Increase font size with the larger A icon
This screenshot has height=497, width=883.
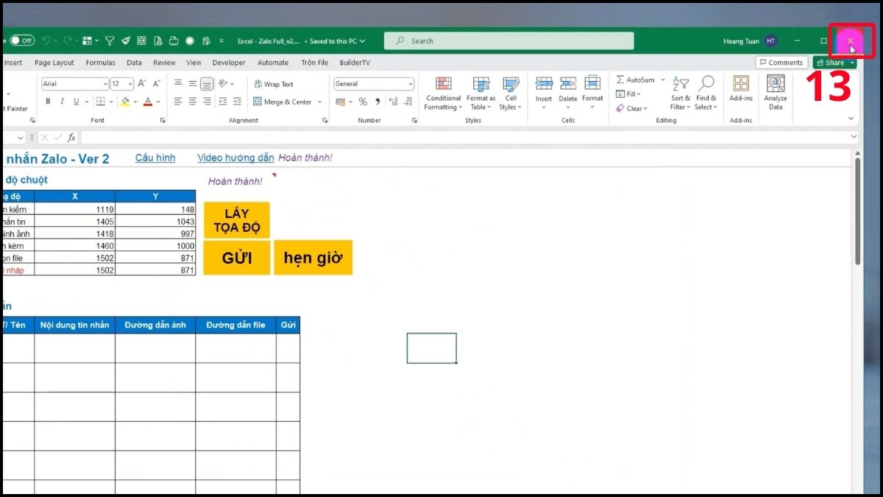click(x=142, y=84)
